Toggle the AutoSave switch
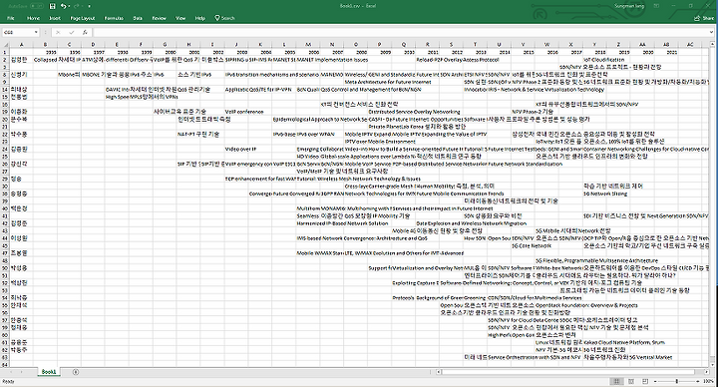Image resolution: width=718 pixels, height=387 pixels. click(37, 6)
